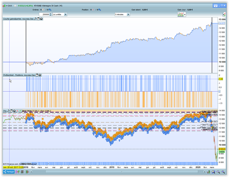
Task: Edit the 200000 quantity field
Action: point(44,14)
